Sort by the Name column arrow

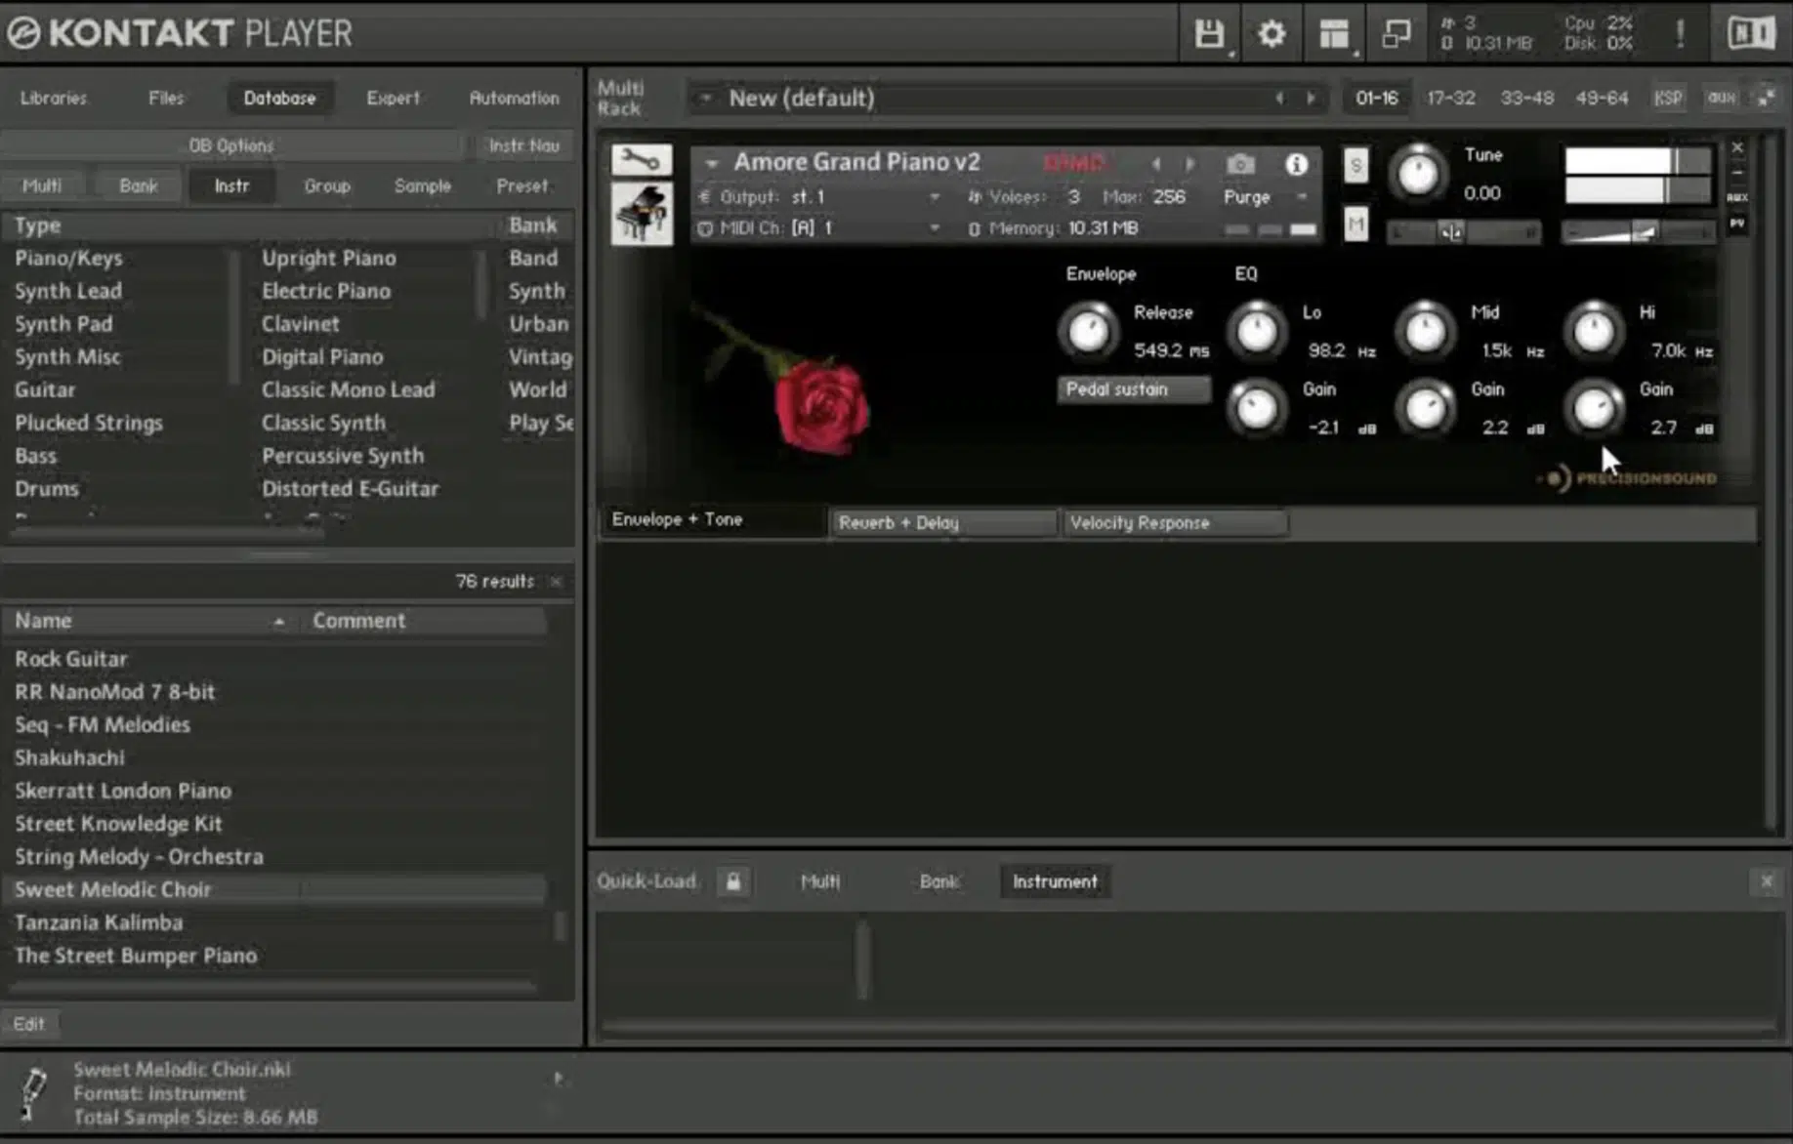279,621
